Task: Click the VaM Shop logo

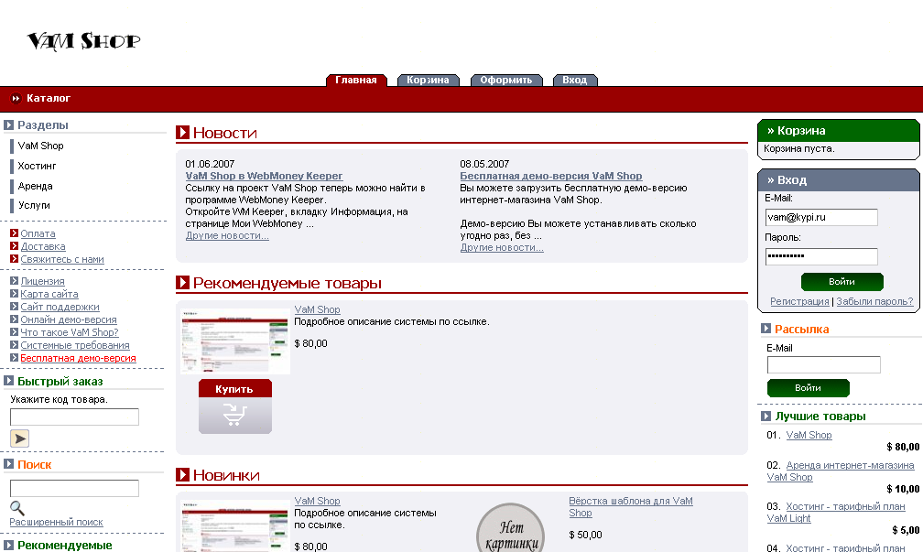Action: click(83, 41)
